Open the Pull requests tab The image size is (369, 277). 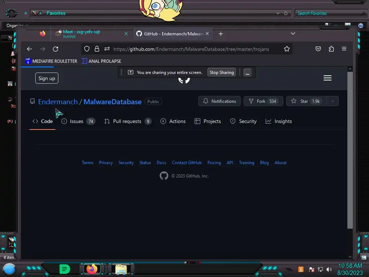(x=128, y=121)
